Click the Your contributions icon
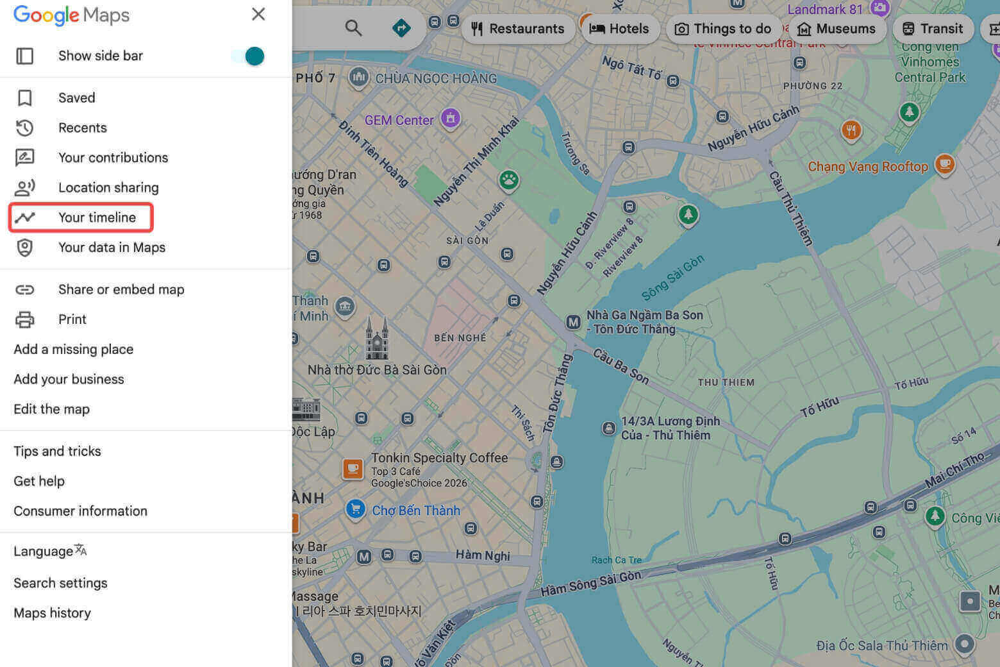Screen dimensions: 1000x667 pos(25,158)
